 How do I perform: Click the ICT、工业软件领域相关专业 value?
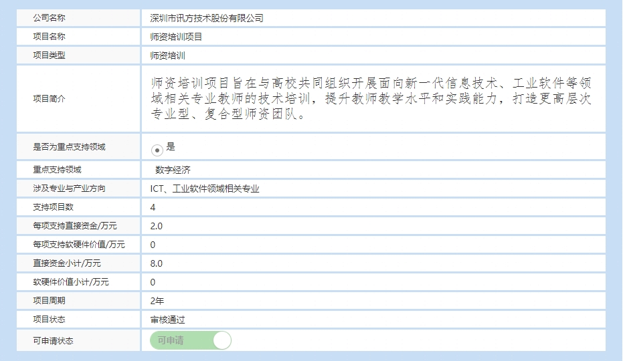click(205, 189)
